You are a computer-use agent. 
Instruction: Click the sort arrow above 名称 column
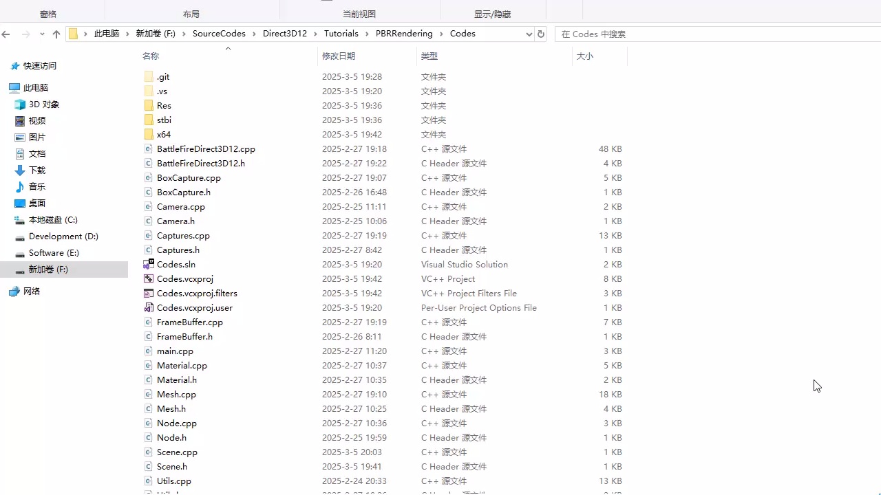(228, 49)
